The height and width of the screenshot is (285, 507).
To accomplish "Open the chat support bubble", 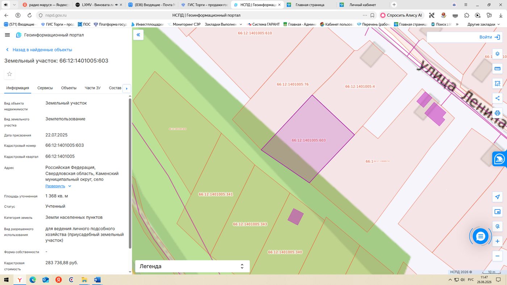I will click(x=481, y=237).
